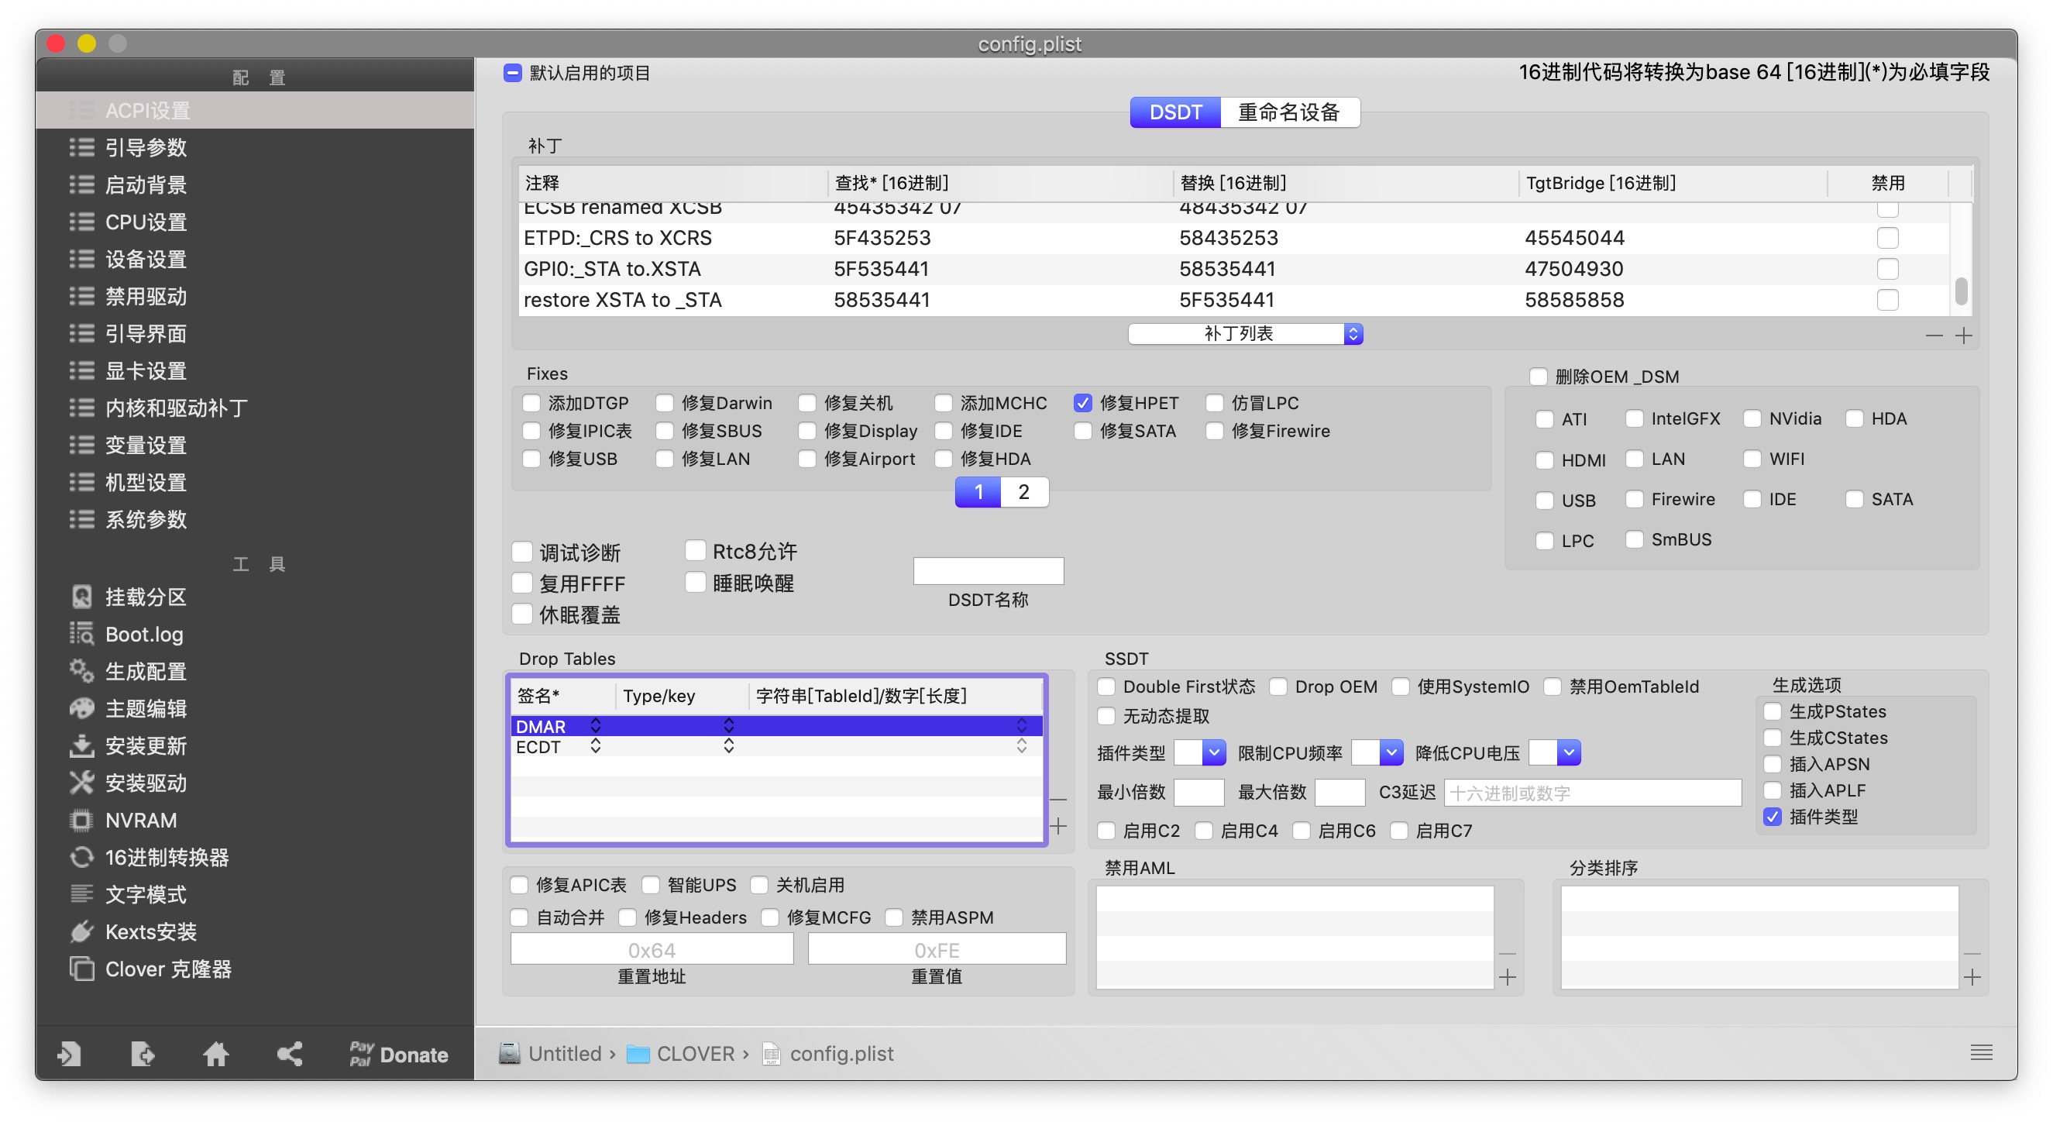Open the 降低CPU电压 dropdown
The height and width of the screenshot is (1122, 2053).
pos(1568,752)
